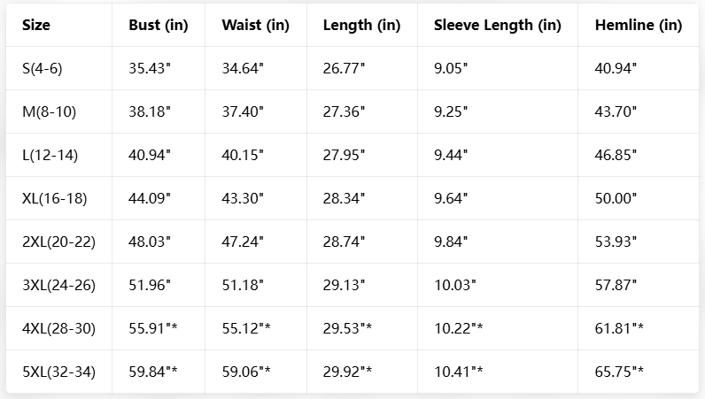Select the 4XL(28-30) size row label

[58, 328]
